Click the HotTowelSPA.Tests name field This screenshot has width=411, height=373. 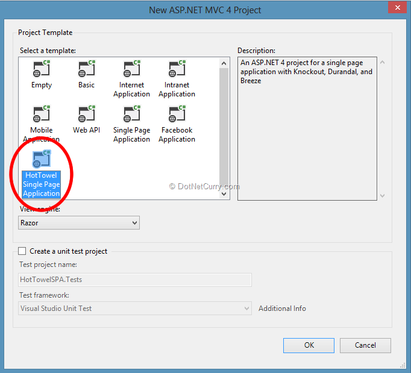(x=135, y=280)
